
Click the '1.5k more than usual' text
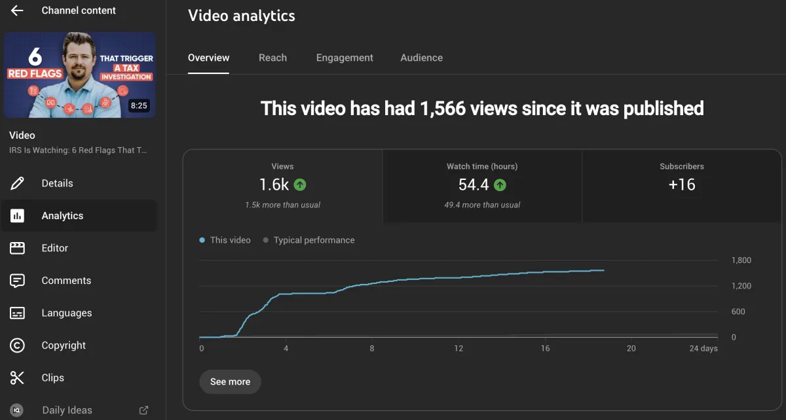click(283, 205)
